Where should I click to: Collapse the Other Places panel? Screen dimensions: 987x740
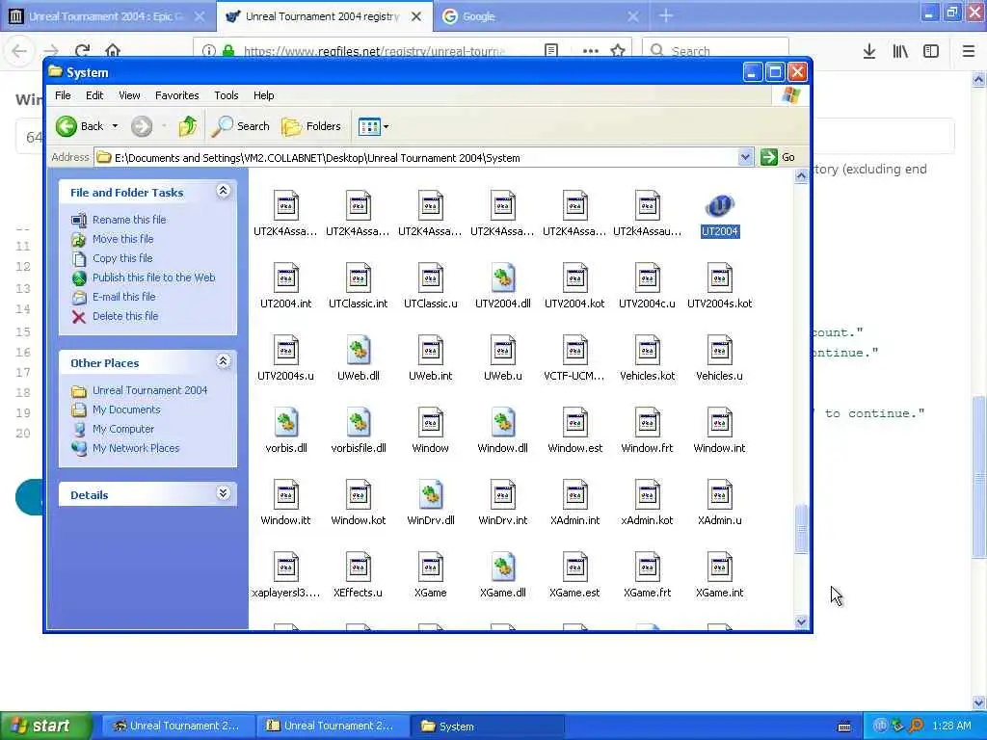coord(223,361)
